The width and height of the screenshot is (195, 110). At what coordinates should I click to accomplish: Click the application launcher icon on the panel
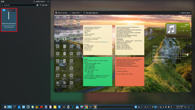(5, 107)
